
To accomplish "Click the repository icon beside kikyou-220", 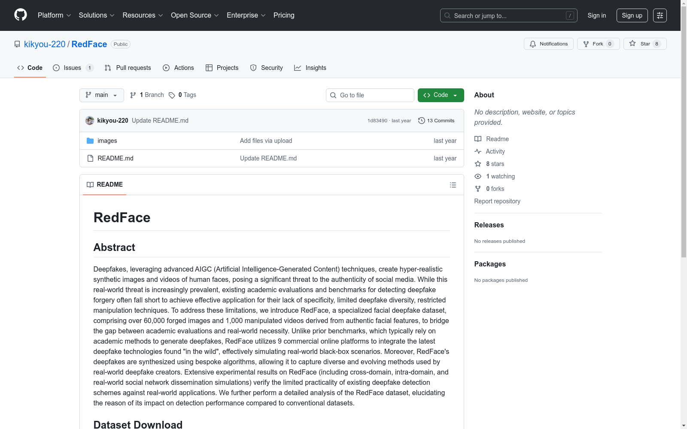I will click(x=17, y=44).
